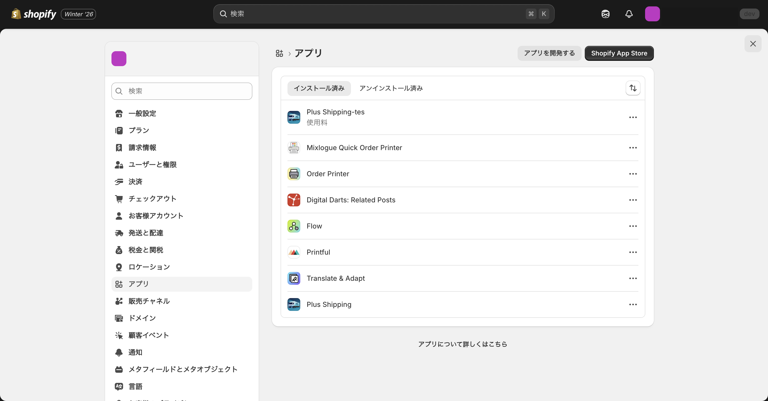
Task: Open the more actions menu for Flow
Action: [633, 226]
